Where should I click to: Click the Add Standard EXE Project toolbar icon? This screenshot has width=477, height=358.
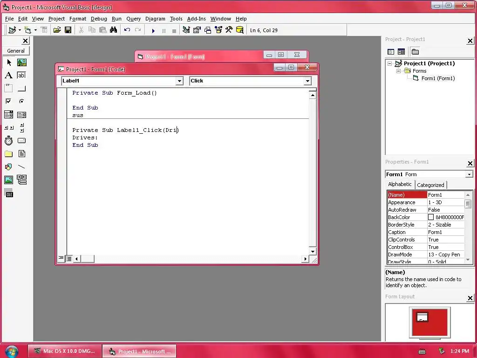12,30
